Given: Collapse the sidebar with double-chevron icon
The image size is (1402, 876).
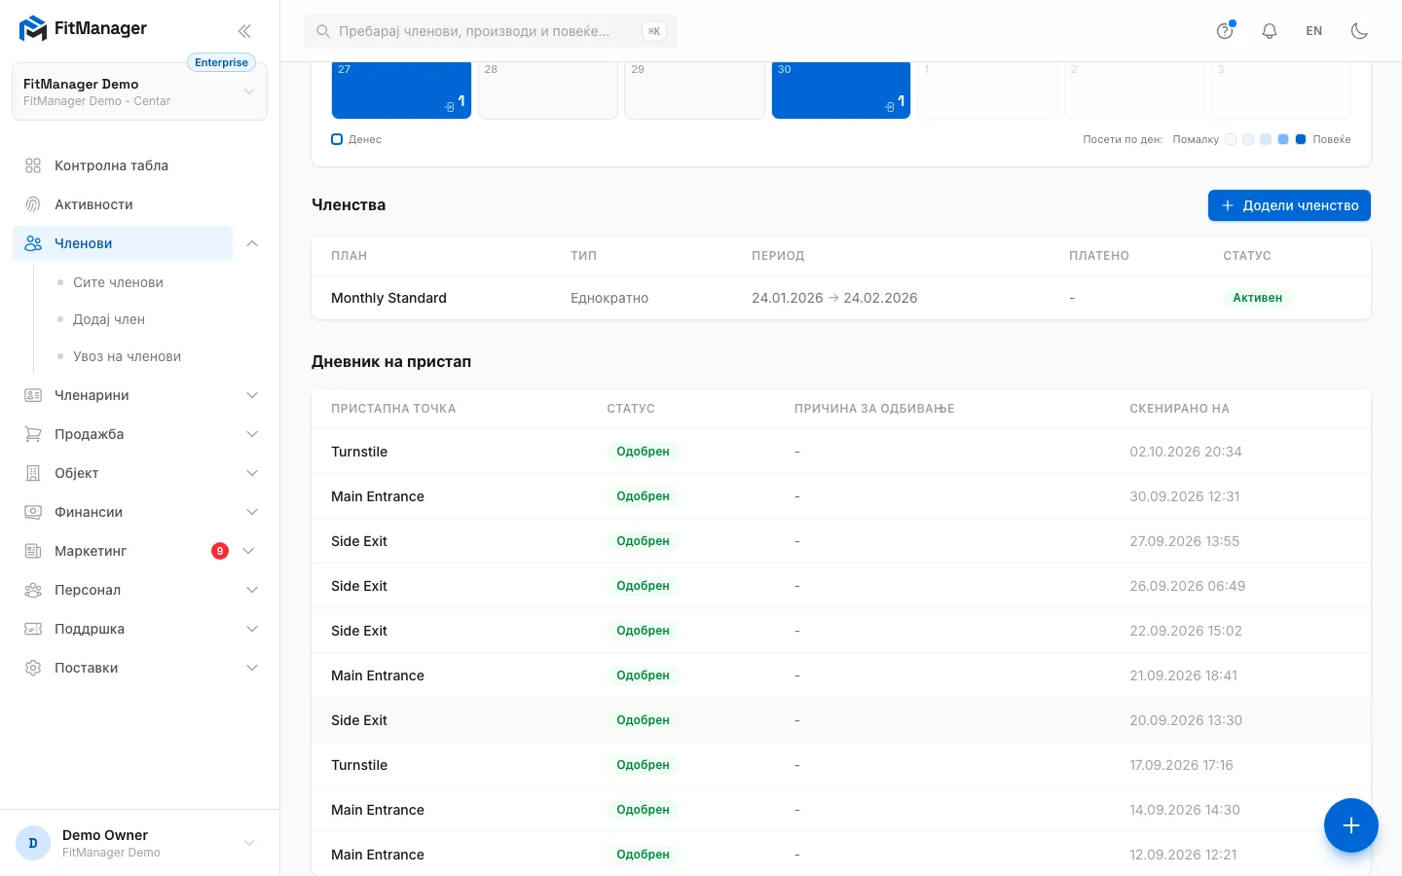Looking at the screenshot, I should pos(244,30).
